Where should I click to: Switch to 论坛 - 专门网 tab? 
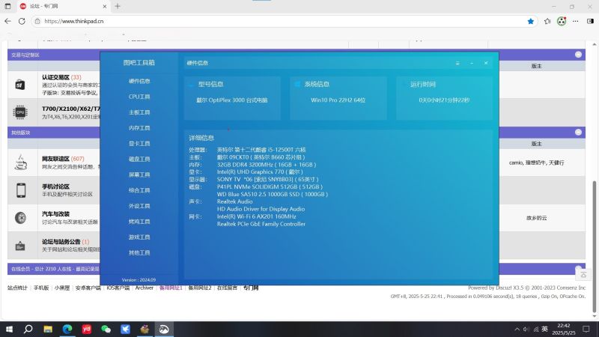pyautogui.click(x=63, y=7)
